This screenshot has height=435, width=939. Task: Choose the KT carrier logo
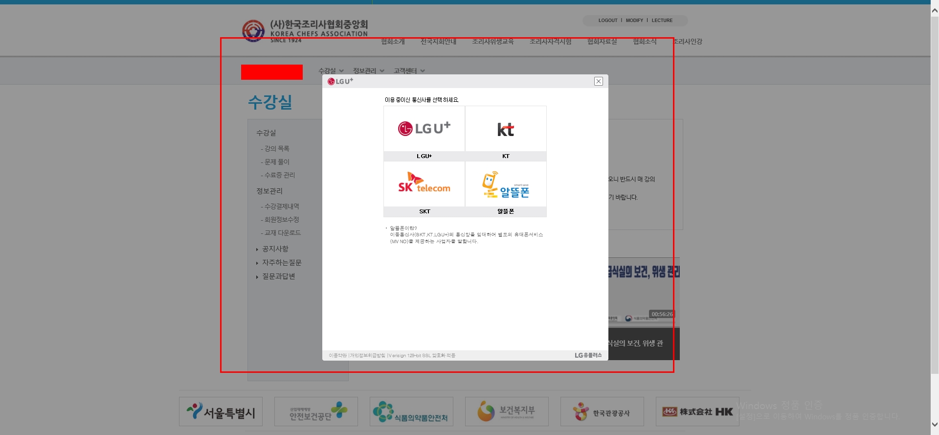(x=506, y=129)
